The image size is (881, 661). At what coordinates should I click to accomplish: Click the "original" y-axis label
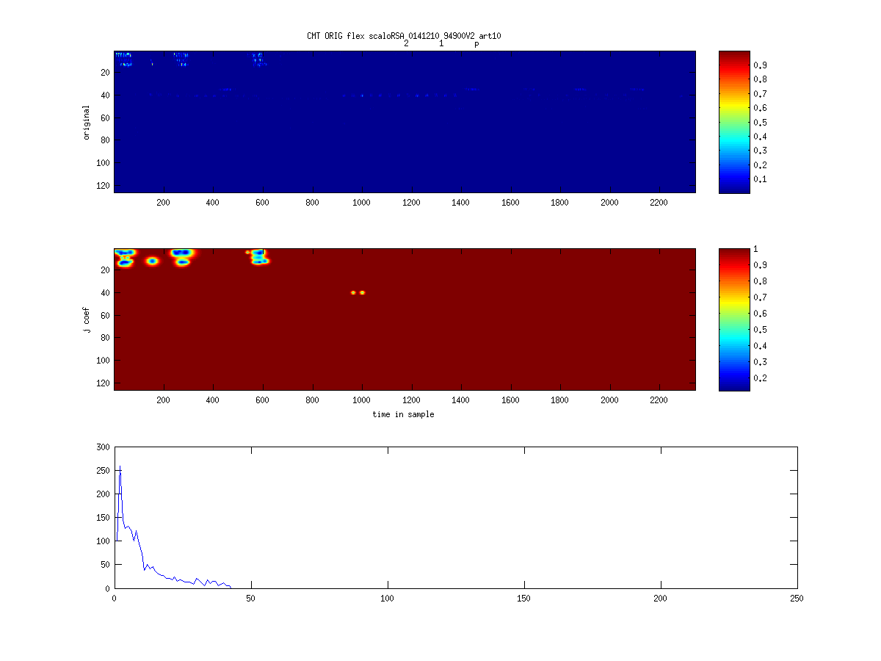[87, 123]
